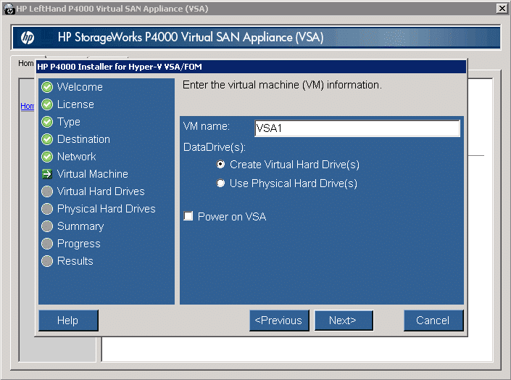Click the Destination step label
This screenshot has width=511, height=380.
(x=84, y=139)
